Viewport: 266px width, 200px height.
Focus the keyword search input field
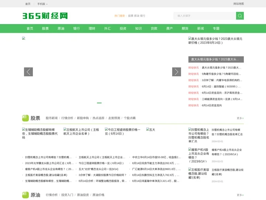click(x=205, y=16)
